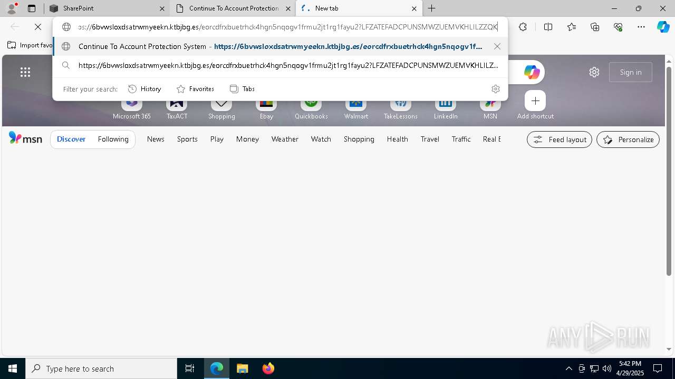675x379 pixels.
Task: Filter search by Tabs
Action: 242,89
